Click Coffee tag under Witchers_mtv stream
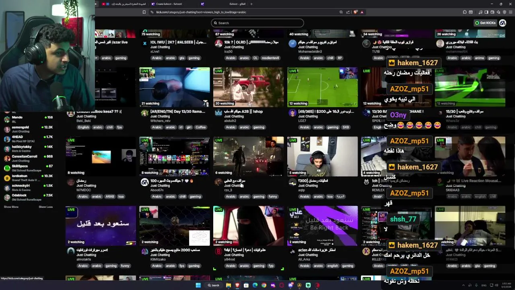515x290 pixels. coord(200,127)
